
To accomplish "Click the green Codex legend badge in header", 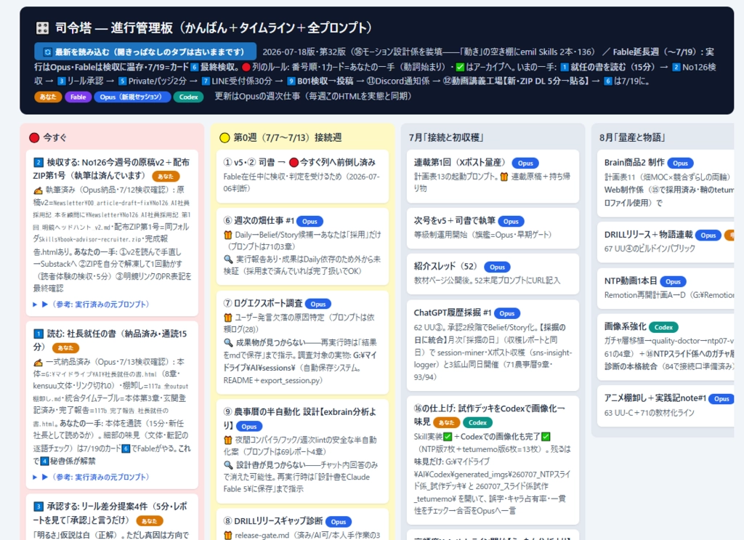I will pyautogui.click(x=188, y=97).
